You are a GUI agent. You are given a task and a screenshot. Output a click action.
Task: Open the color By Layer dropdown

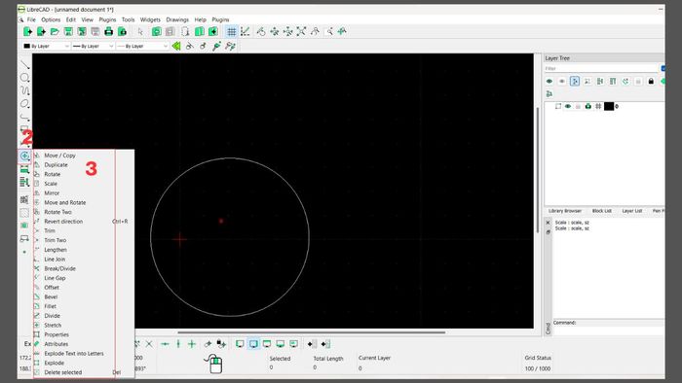(46, 46)
